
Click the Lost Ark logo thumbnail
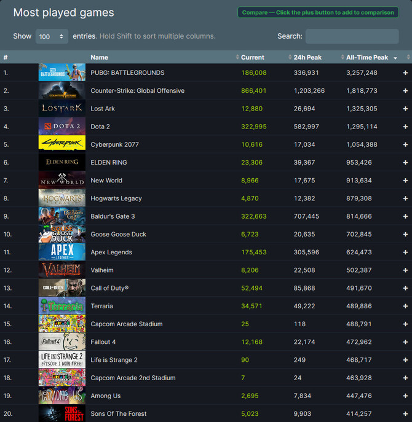pyautogui.click(x=62, y=108)
